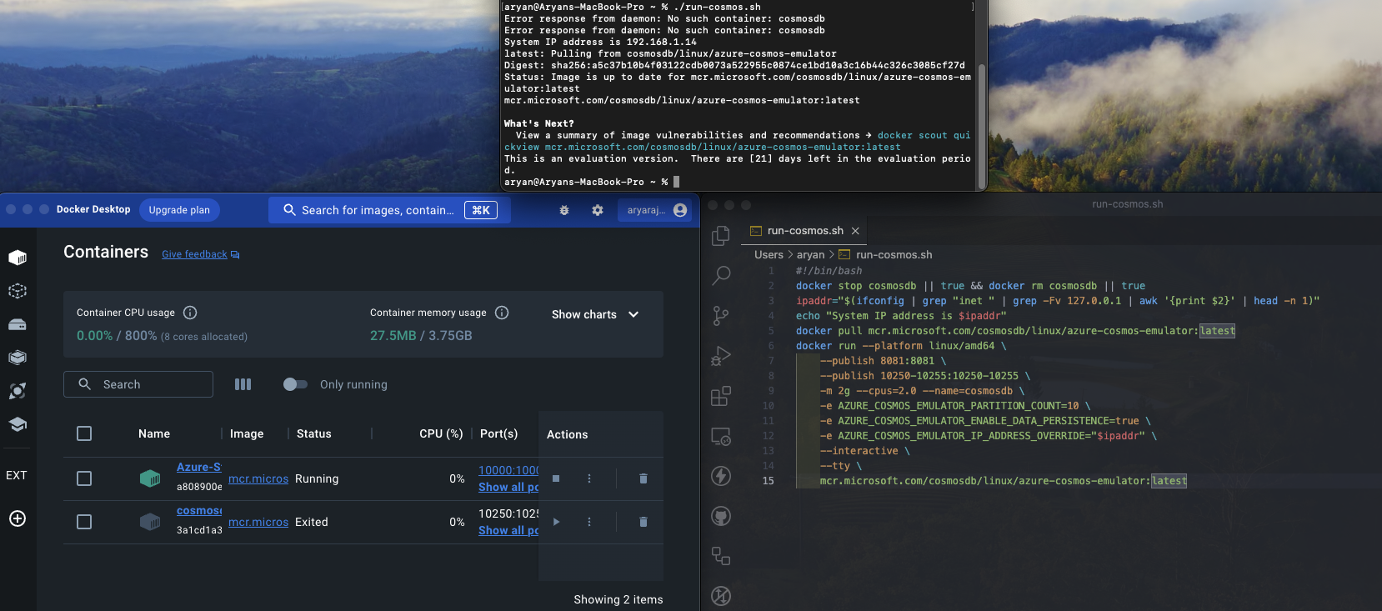
Task: Open lightning bolt icon in VS Code bar
Action: coord(721,476)
